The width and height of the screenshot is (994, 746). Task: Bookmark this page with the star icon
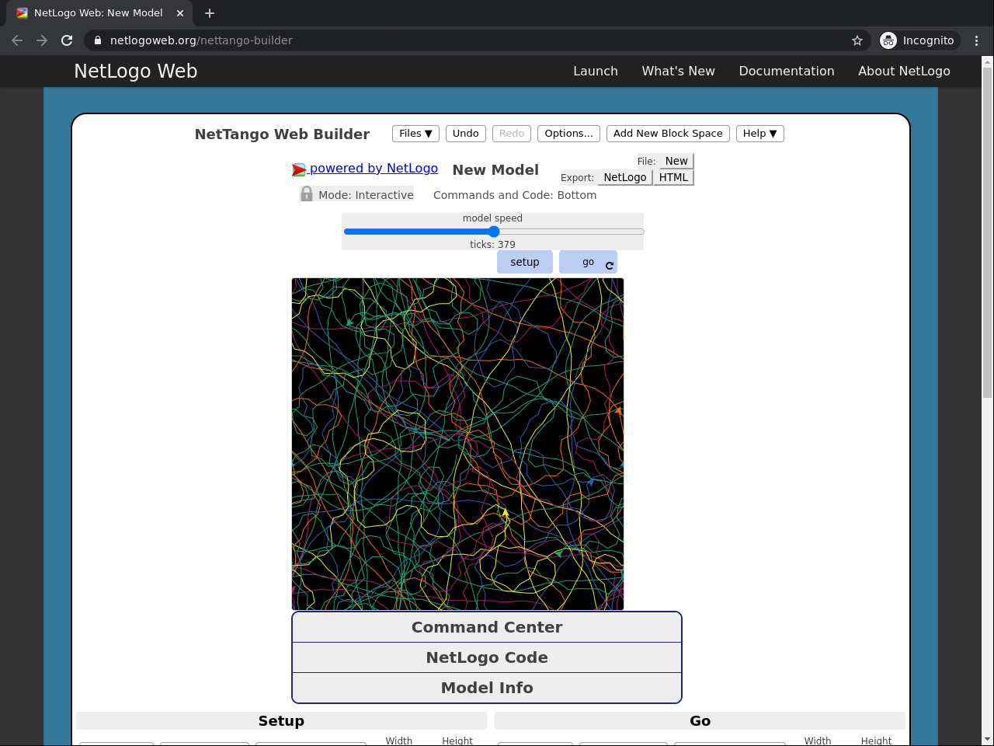coord(857,40)
